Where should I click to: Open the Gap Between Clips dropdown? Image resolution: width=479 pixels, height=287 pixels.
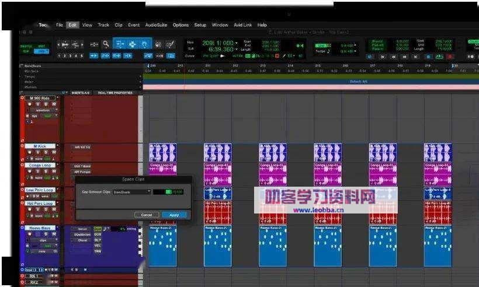click(131, 192)
